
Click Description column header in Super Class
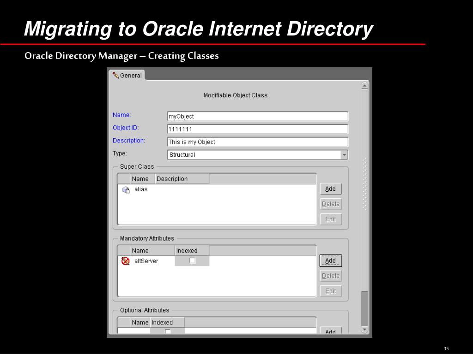182,179
